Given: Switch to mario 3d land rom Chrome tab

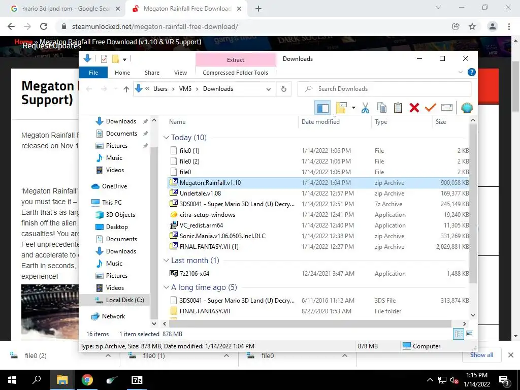Looking at the screenshot, I should tap(66, 9).
